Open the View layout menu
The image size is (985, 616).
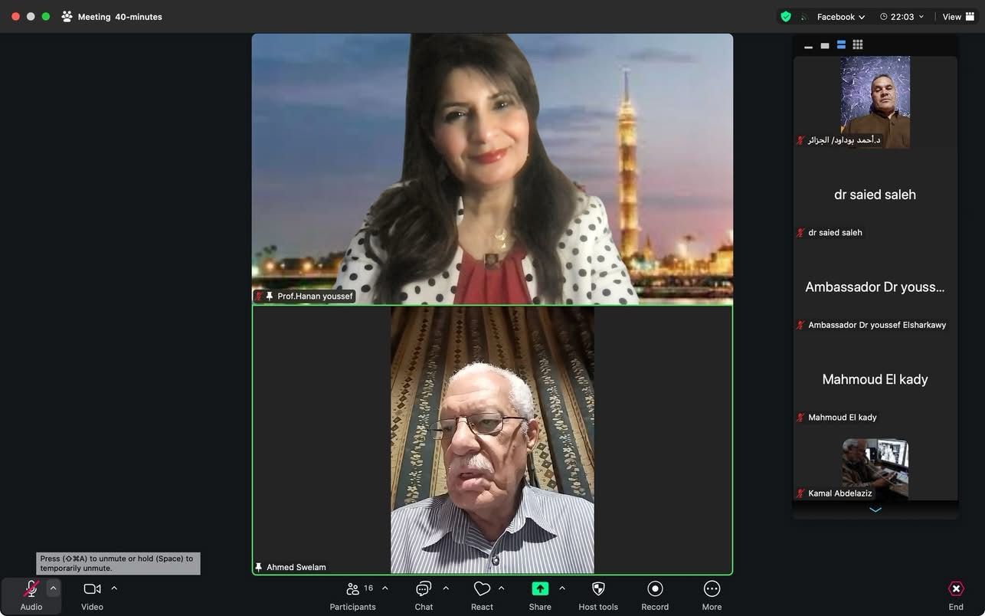[x=958, y=17]
